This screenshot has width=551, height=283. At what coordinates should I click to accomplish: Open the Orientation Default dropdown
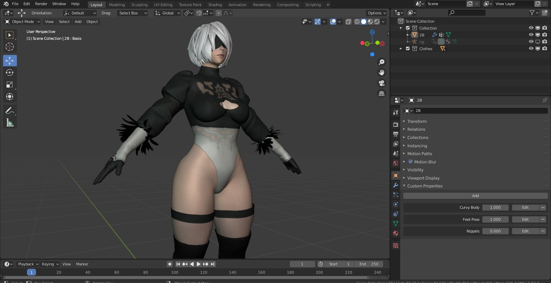[80, 13]
